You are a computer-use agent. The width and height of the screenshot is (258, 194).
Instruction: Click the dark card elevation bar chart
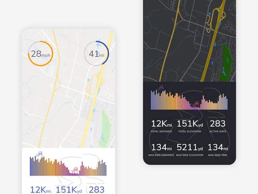point(189,100)
